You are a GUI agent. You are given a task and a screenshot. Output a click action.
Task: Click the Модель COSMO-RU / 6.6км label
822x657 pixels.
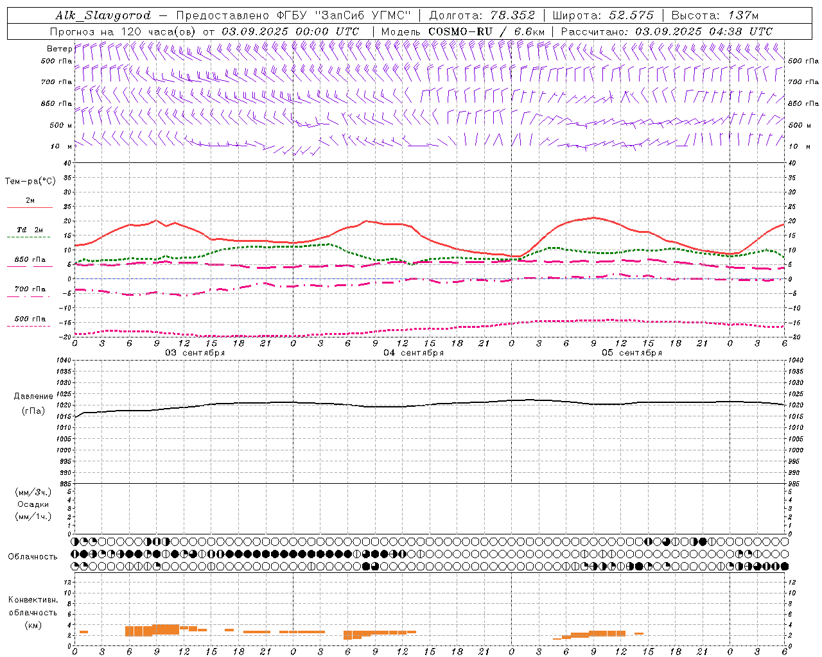[462, 31]
